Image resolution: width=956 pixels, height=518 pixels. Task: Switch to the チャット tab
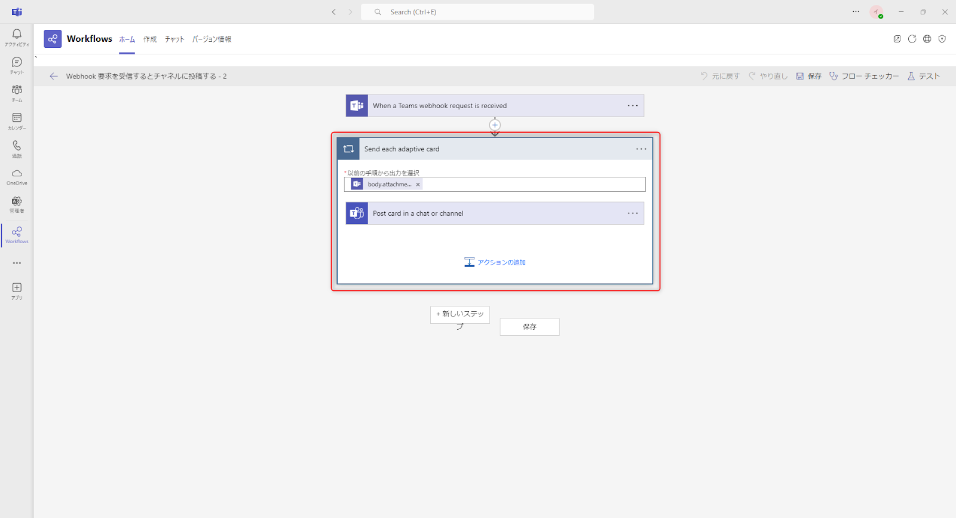pos(174,39)
